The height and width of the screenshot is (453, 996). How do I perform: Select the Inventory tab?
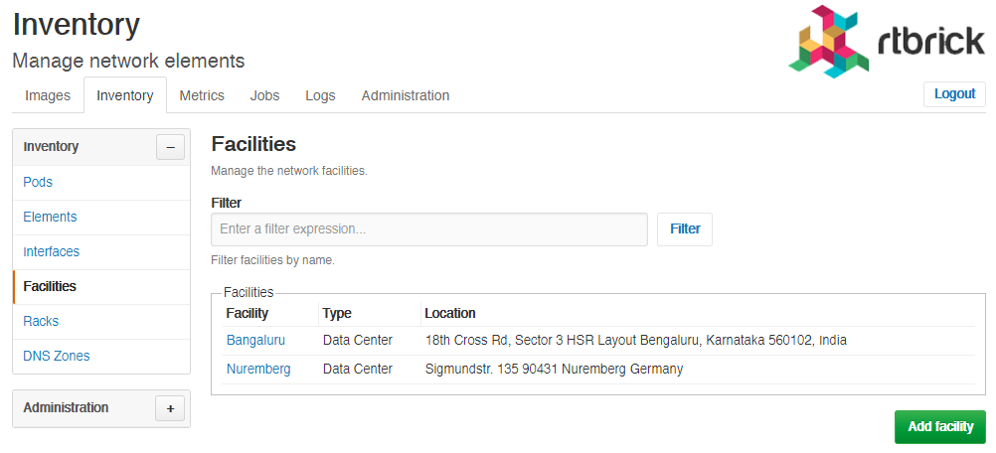pyautogui.click(x=125, y=95)
